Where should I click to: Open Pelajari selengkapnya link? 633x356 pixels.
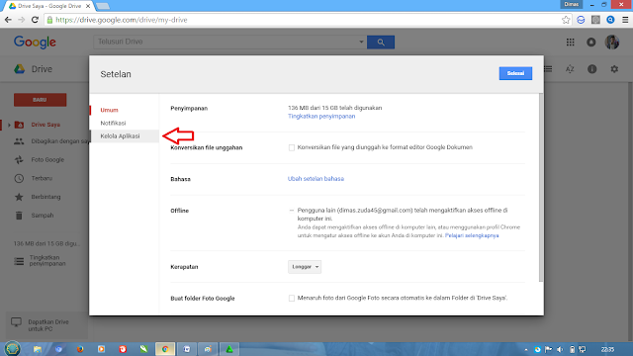click(472, 235)
